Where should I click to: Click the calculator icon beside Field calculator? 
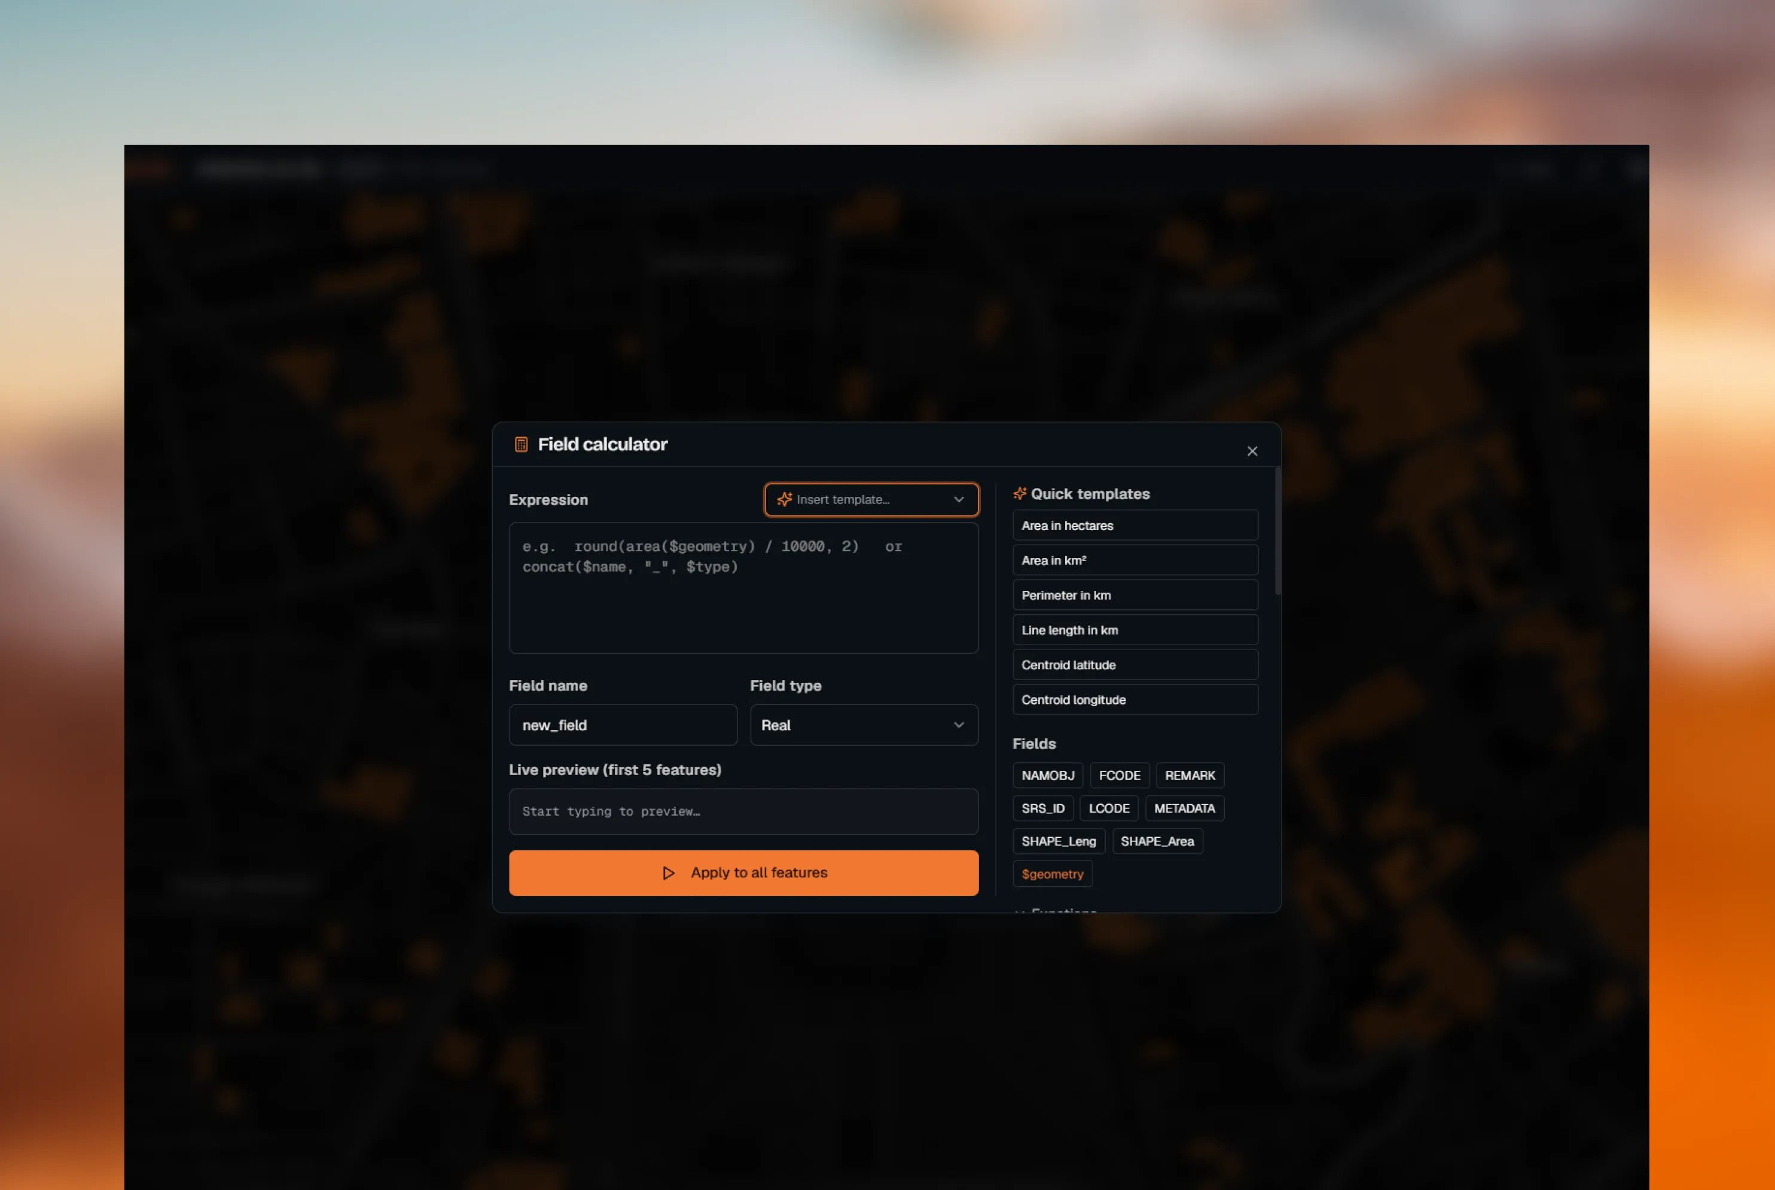[x=520, y=445]
